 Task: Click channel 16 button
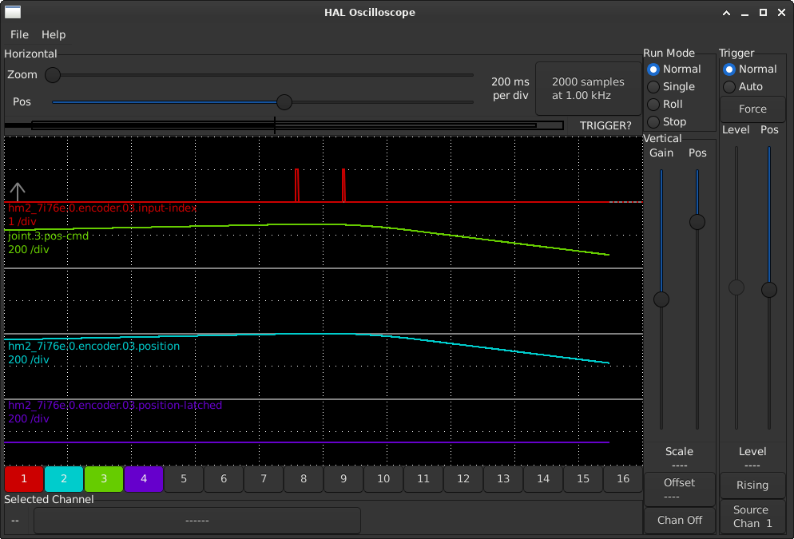tap(623, 479)
